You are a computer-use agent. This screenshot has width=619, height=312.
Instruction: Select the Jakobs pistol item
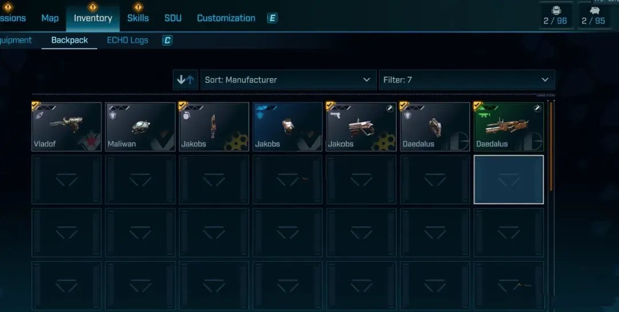click(361, 127)
